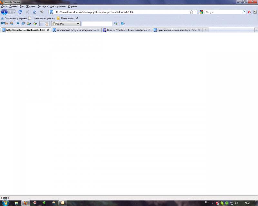
Task: Open the address bar history dropdown arrow
Action: tap(195, 12)
